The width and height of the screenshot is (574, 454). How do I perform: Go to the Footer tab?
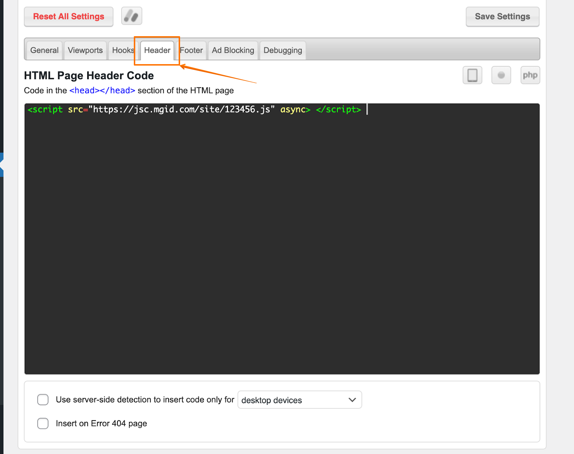191,50
